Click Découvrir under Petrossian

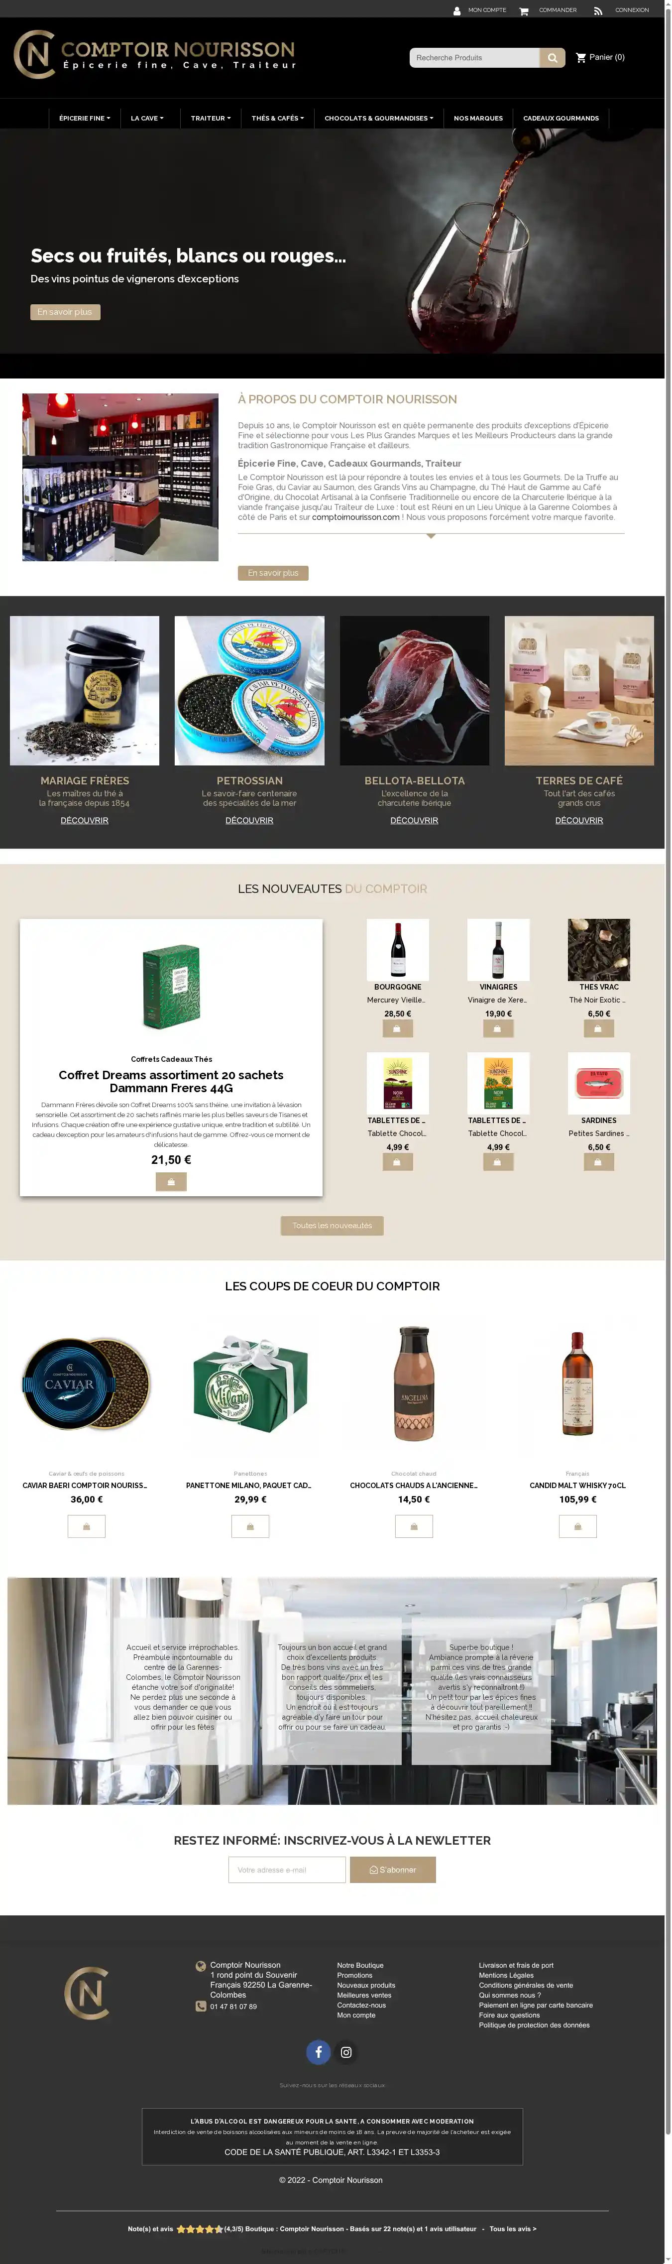coord(249,820)
